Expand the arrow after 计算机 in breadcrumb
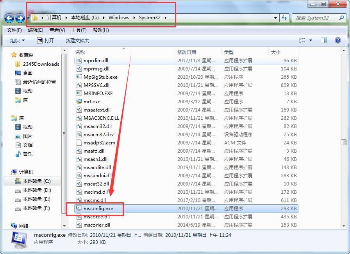This screenshot has height=254, width=350. pos(66,18)
